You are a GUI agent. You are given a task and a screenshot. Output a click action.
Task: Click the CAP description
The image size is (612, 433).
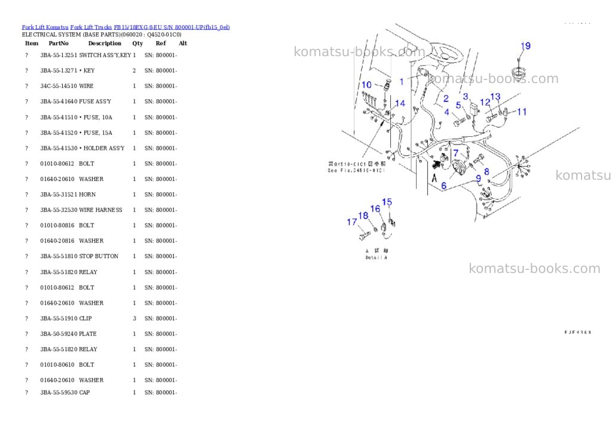pyautogui.click(x=84, y=392)
